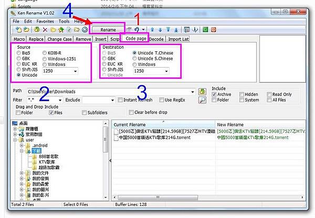Open the Destination 1250 code page dropdown

166,71
